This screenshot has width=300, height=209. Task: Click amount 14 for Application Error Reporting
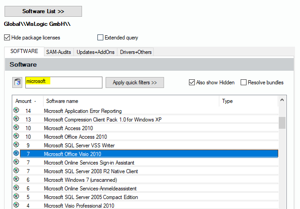[x=28, y=111]
